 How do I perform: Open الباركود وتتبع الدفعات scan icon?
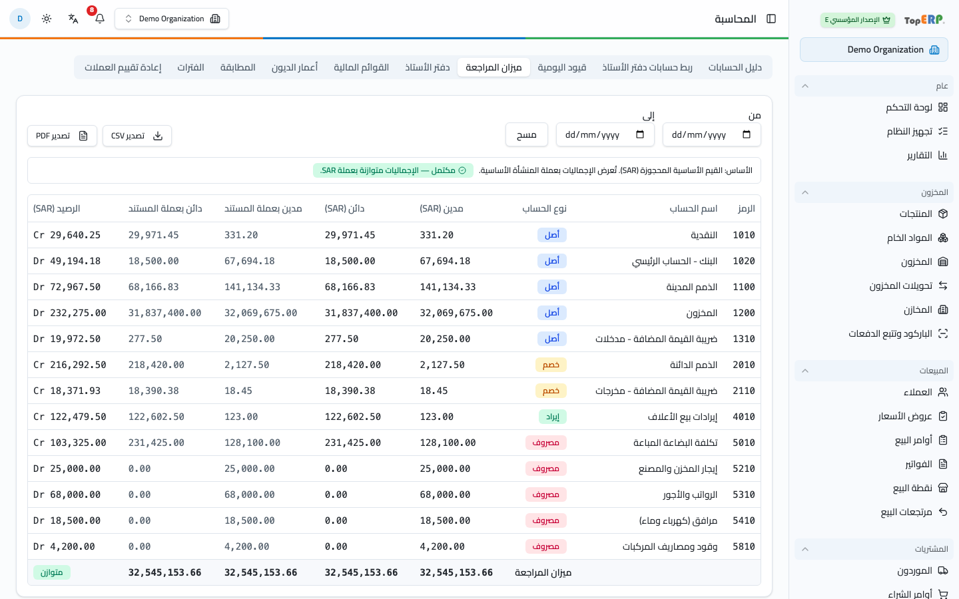pos(943,333)
